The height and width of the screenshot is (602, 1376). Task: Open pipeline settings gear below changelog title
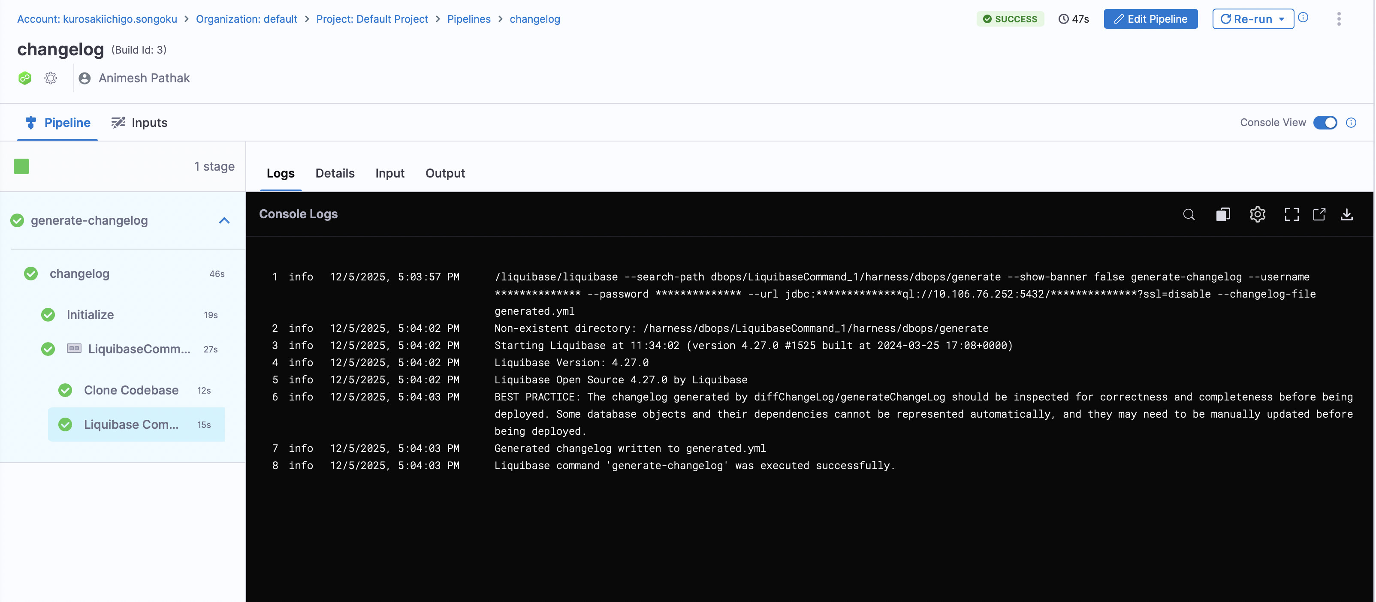pyautogui.click(x=51, y=78)
